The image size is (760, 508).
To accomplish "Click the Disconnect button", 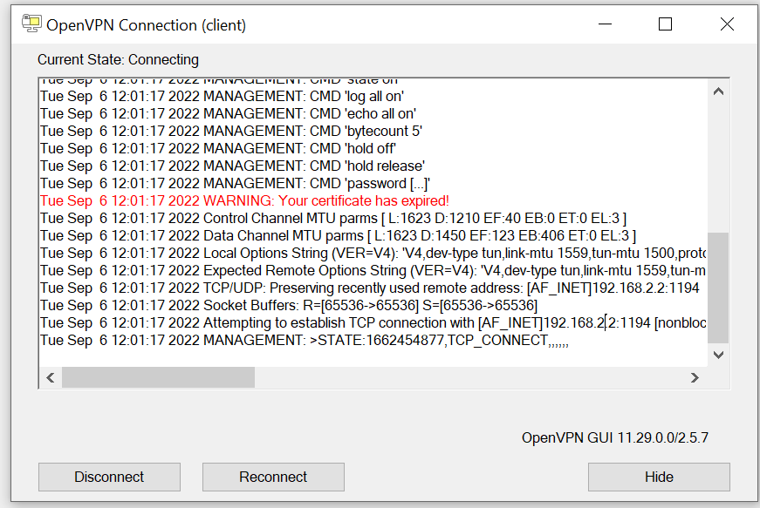I will pos(108,477).
